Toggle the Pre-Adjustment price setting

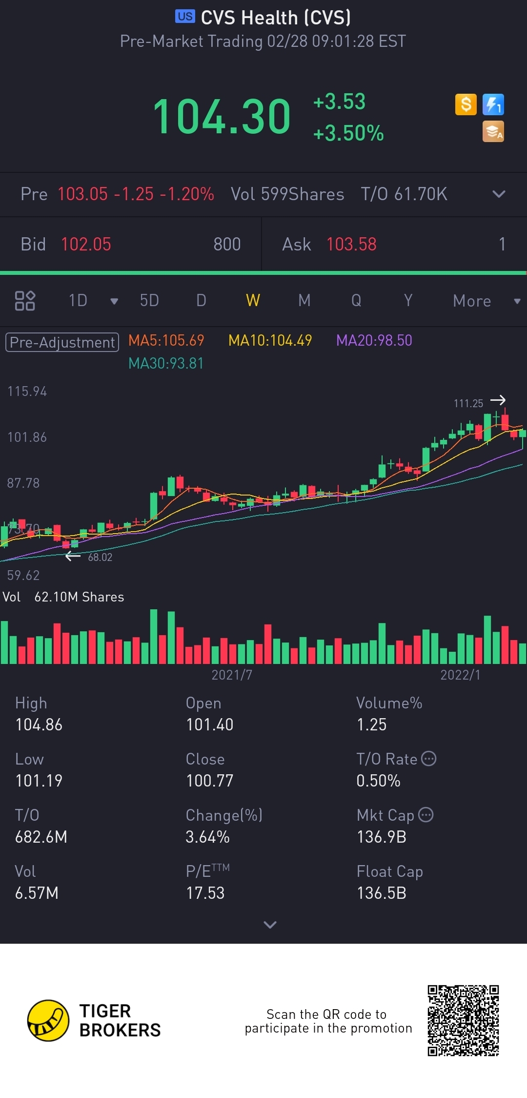point(62,342)
